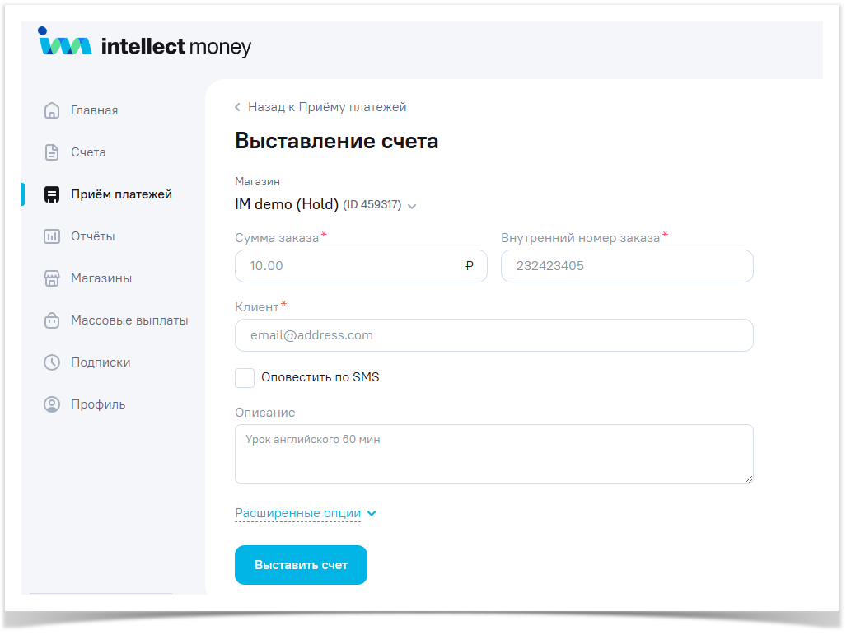
Task: Click the Подписки clock icon
Action: click(52, 362)
